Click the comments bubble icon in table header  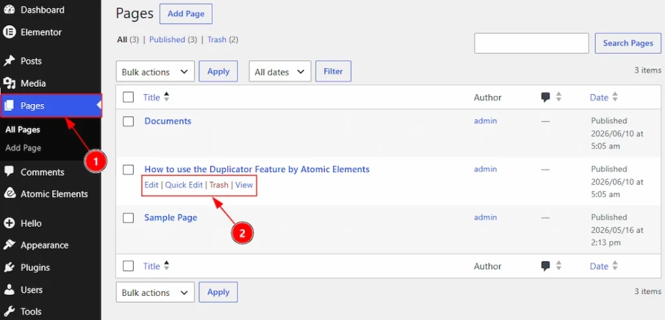546,97
